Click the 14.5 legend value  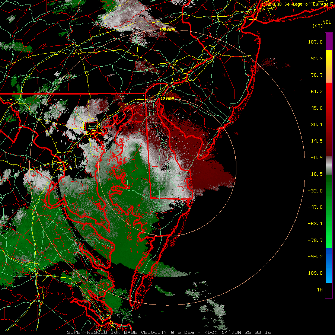pos(317,141)
